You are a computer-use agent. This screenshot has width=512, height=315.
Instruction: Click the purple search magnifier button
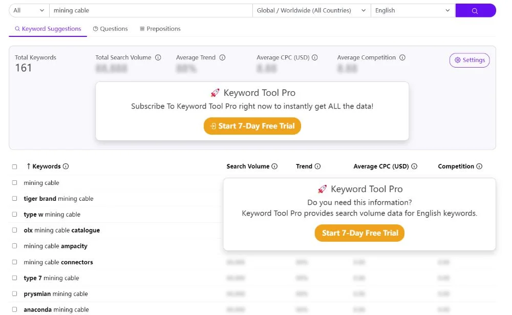(x=475, y=11)
